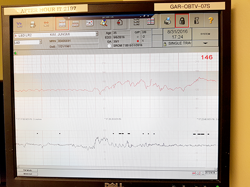Toggle the green indicator above the strip
This screenshot has height=187, width=250.
[x=15, y=53]
